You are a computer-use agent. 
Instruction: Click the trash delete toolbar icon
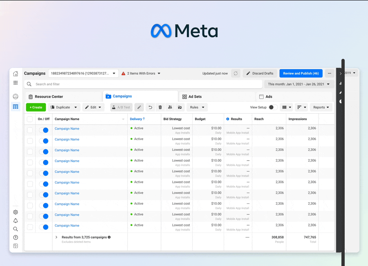(x=160, y=107)
